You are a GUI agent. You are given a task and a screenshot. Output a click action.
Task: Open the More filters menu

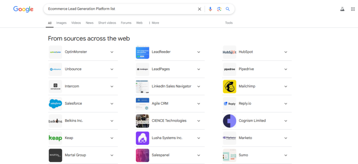click(x=154, y=23)
